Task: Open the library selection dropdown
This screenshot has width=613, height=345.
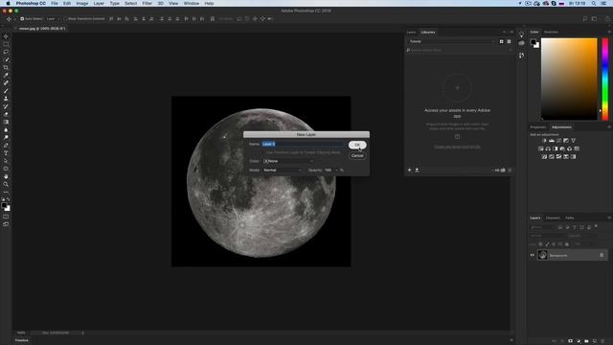Action: click(x=451, y=41)
